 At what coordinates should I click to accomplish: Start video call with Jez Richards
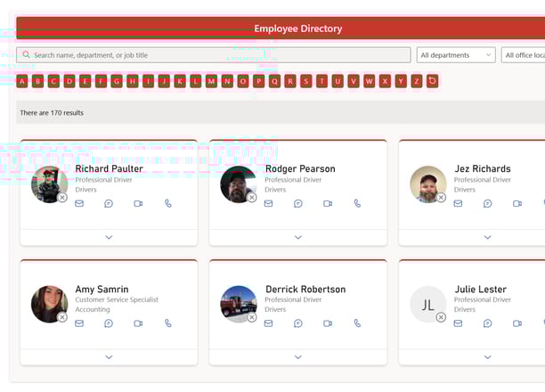tap(517, 203)
